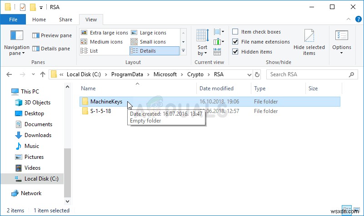Image resolution: width=364 pixels, height=216 pixels.
Task: Click Size all columns to fit
Action: pos(217,51)
